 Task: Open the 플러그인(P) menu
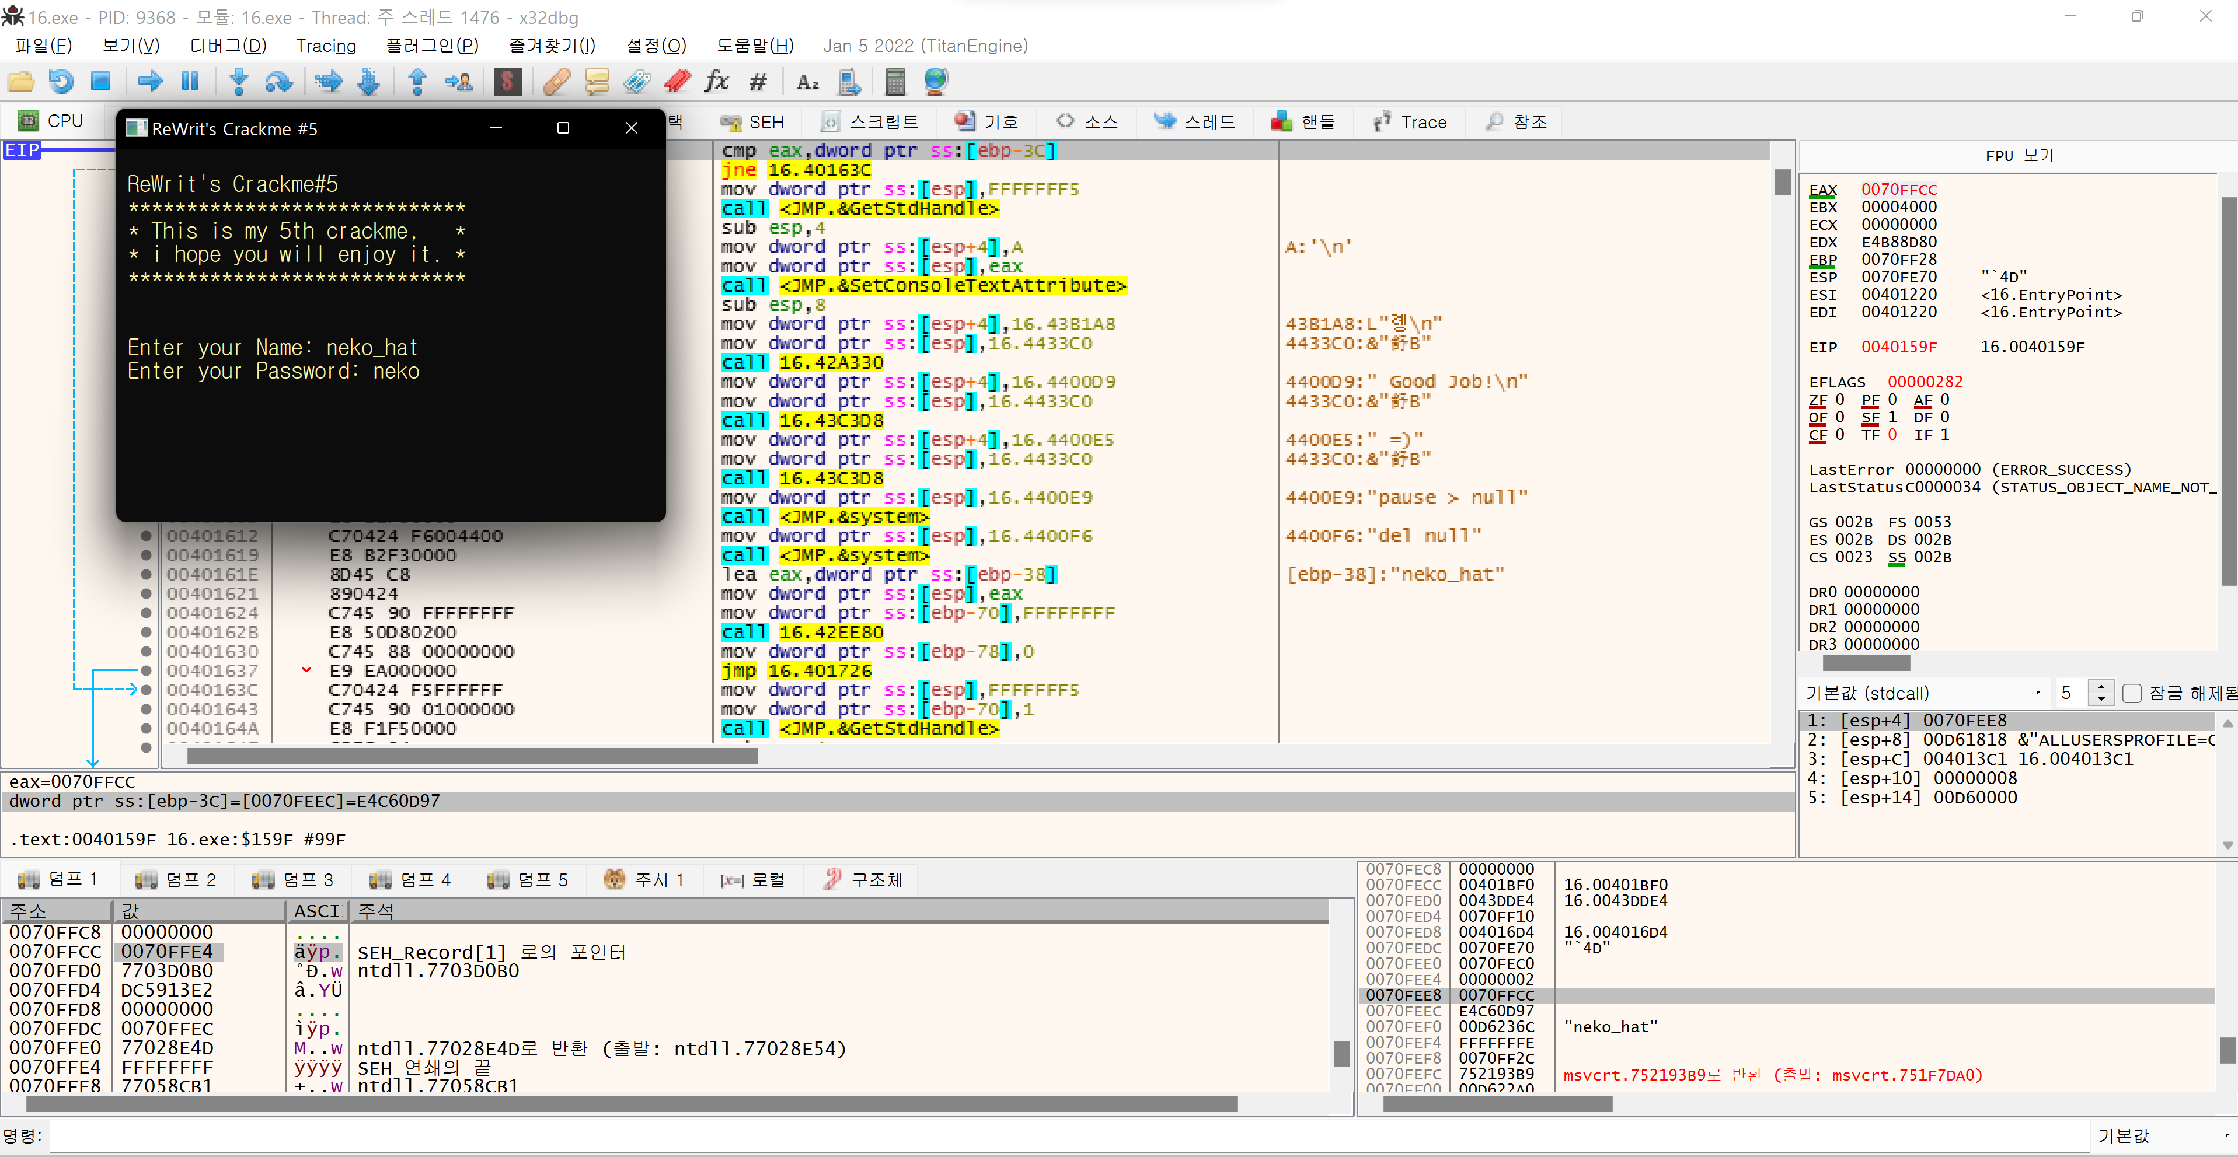pyautogui.click(x=432, y=45)
